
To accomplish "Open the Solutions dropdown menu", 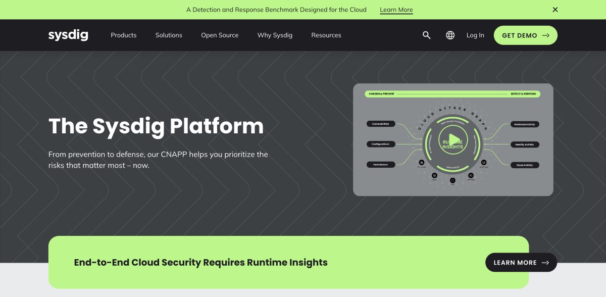I will coord(169,35).
